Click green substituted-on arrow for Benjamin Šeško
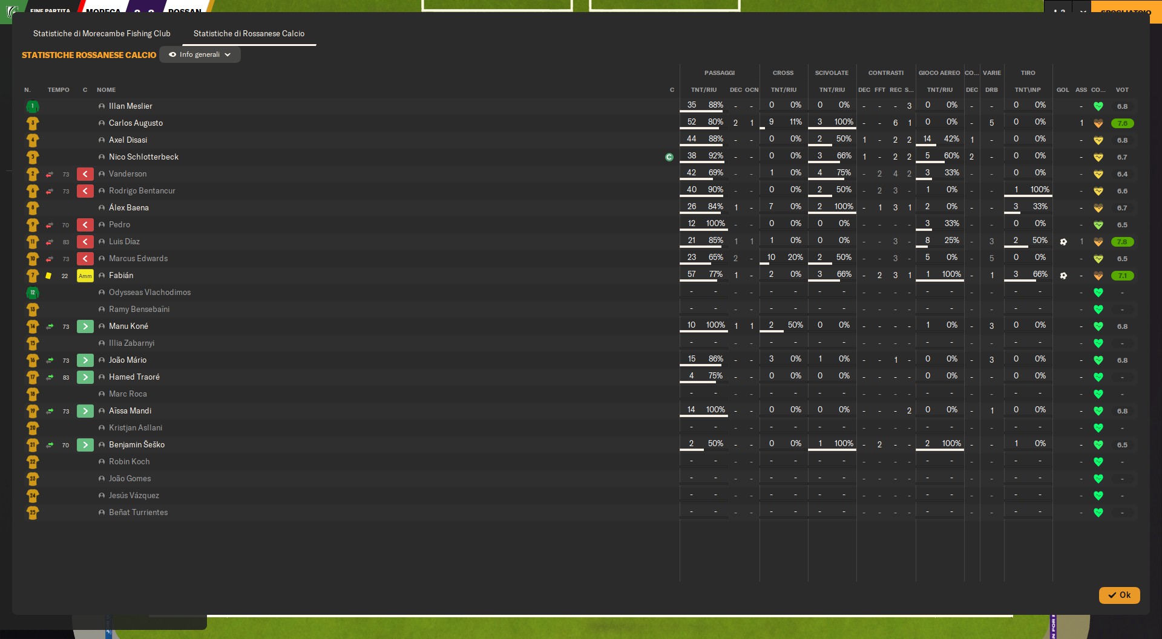 coord(85,445)
